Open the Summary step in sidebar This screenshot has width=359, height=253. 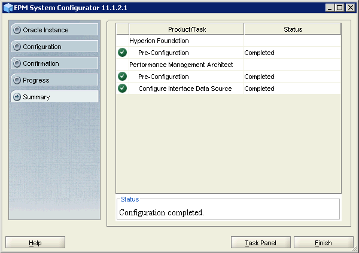(54, 97)
